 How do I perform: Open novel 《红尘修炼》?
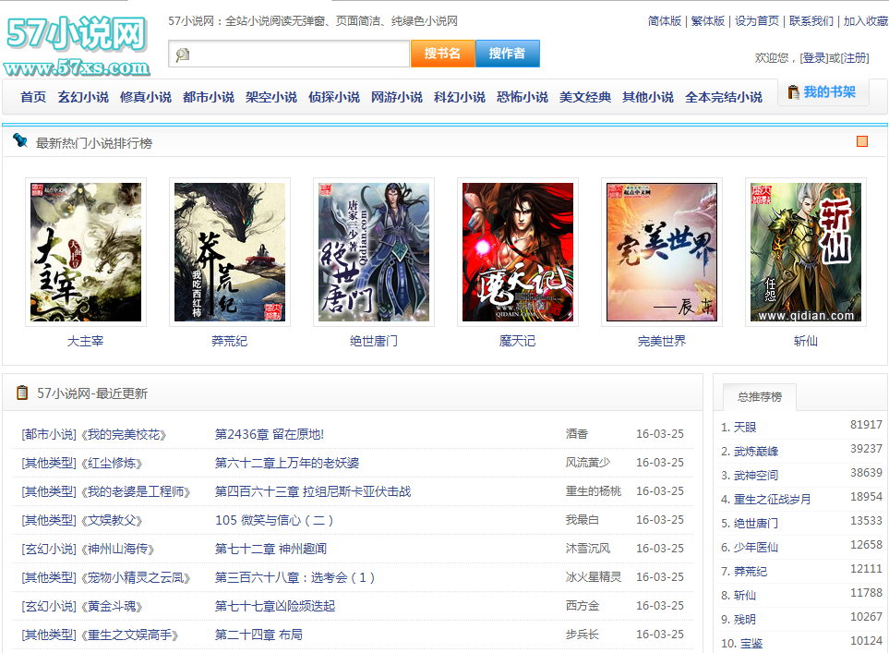click(x=111, y=463)
